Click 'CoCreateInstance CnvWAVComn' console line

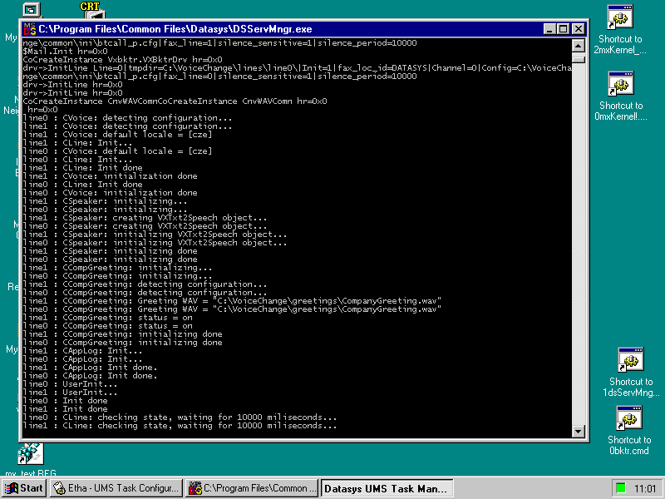click(175, 101)
